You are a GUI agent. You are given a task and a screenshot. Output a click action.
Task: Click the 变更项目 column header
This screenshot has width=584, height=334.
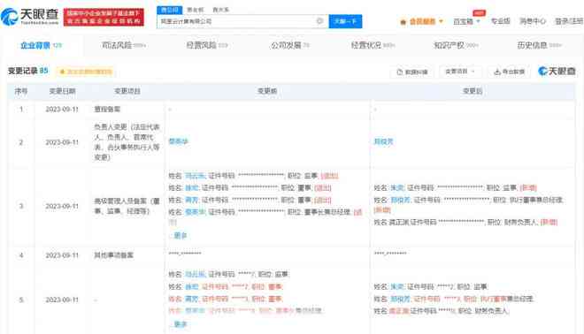coord(127,91)
